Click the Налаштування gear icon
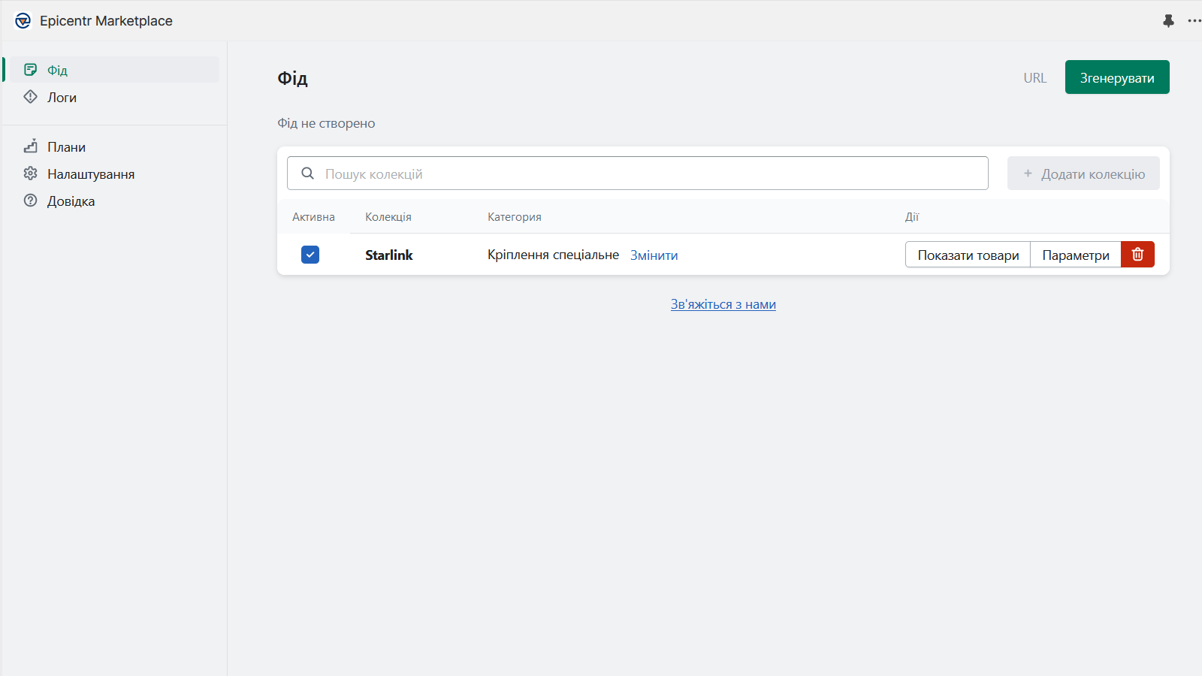 [x=31, y=174]
